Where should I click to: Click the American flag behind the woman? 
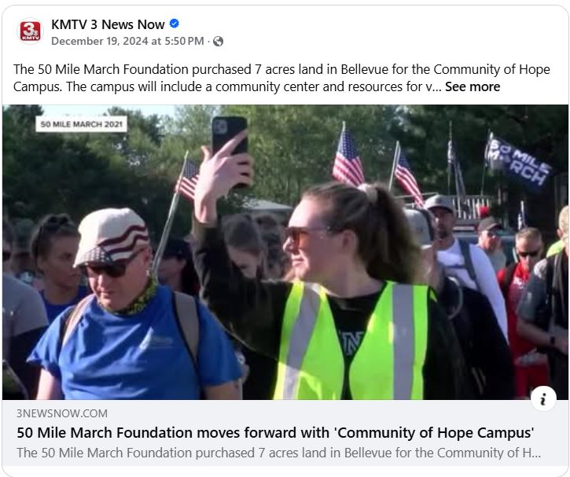click(348, 156)
